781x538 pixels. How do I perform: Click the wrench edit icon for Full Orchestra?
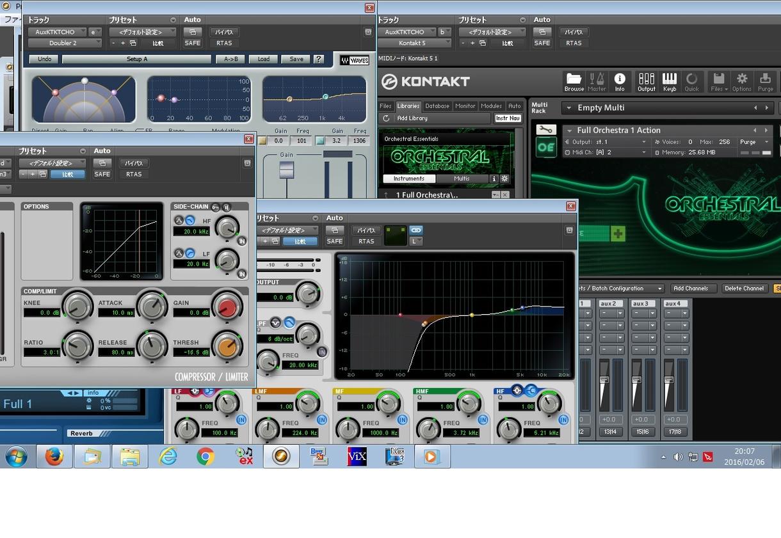pos(545,130)
